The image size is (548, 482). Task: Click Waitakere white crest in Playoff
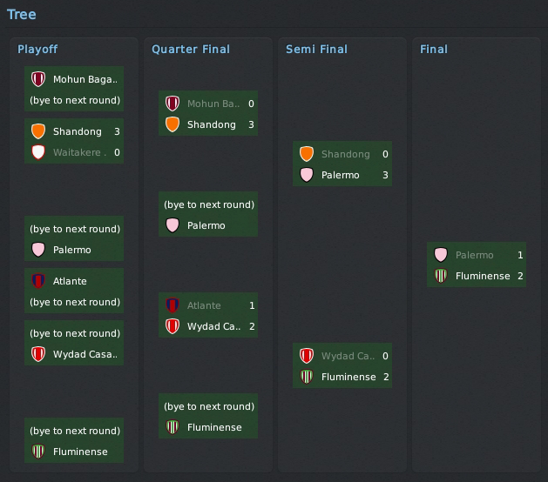(x=38, y=152)
